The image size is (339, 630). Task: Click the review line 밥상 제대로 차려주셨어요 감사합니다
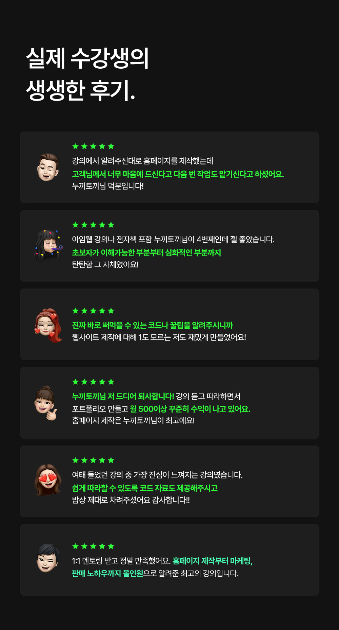coord(131,500)
